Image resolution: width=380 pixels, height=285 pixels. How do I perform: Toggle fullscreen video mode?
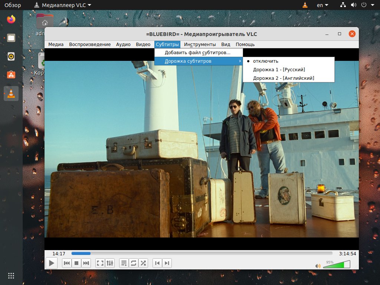100,263
